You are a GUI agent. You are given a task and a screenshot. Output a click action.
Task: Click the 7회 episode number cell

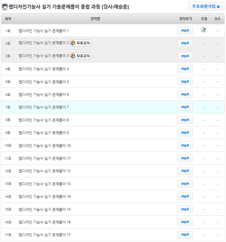pyautogui.click(x=8, y=107)
